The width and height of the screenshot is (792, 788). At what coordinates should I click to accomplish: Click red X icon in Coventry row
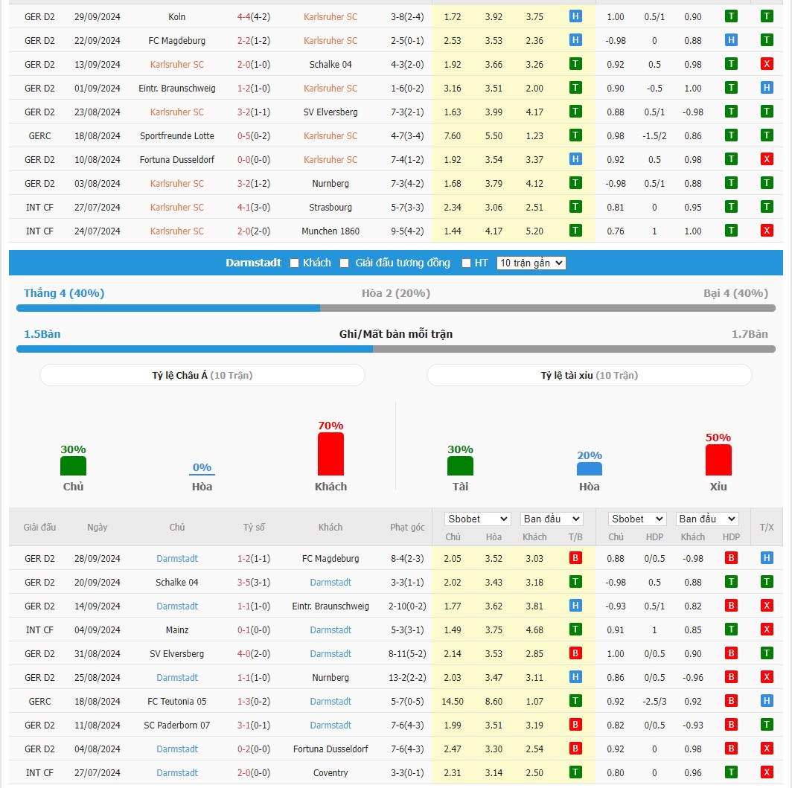767,772
